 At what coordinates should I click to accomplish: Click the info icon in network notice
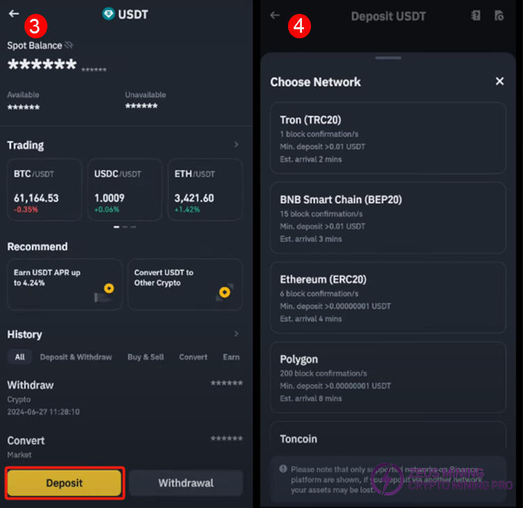coord(283,469)
